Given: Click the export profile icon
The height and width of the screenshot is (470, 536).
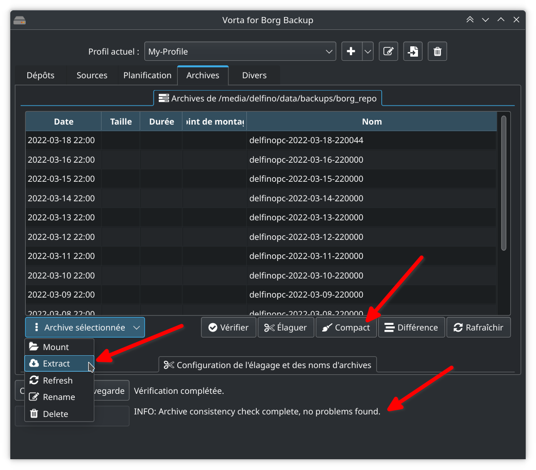Looking at the screenshot, I should point(413,51).
